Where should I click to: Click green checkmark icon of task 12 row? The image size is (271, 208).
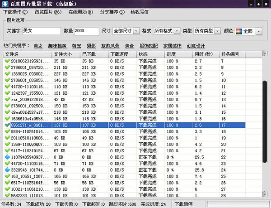click(7, 93)
